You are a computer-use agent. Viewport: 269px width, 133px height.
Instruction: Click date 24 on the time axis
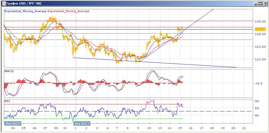click(x=12, y=128)
